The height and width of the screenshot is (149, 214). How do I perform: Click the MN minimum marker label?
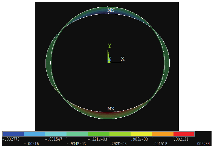point(111,10)
